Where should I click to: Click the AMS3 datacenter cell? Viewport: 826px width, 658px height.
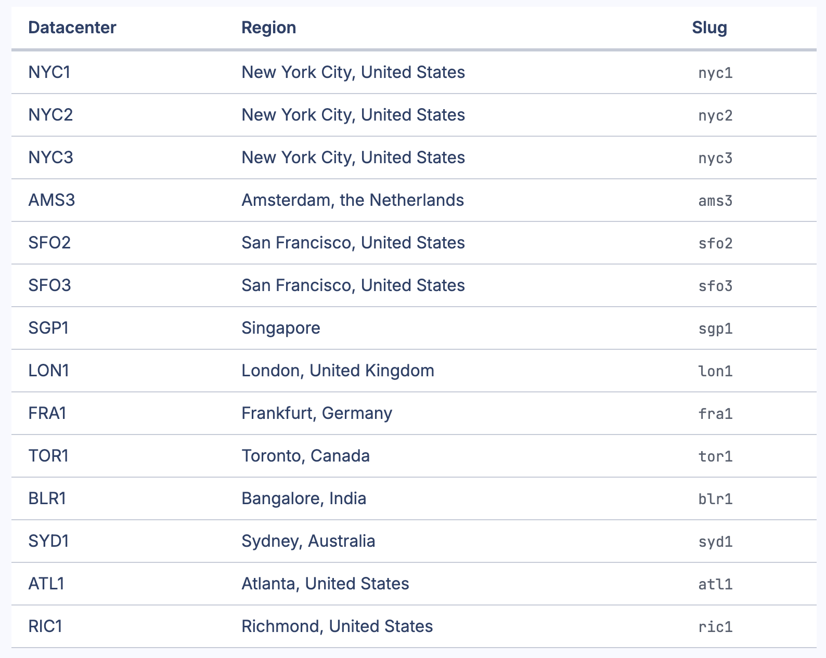51,200
